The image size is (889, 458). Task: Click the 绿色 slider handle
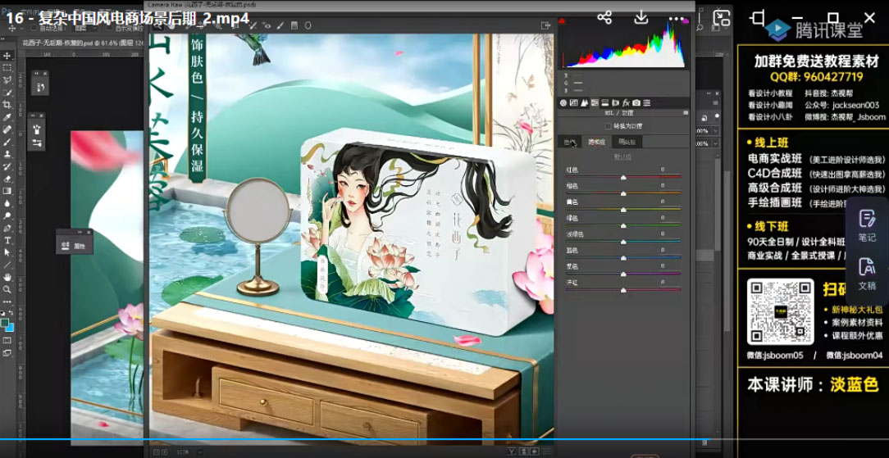(x=623, y=226)
